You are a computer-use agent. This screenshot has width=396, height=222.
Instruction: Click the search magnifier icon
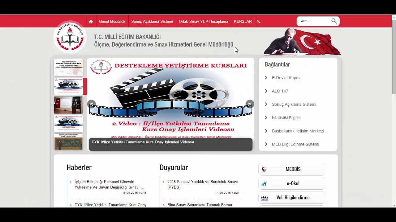coord(334,21)
